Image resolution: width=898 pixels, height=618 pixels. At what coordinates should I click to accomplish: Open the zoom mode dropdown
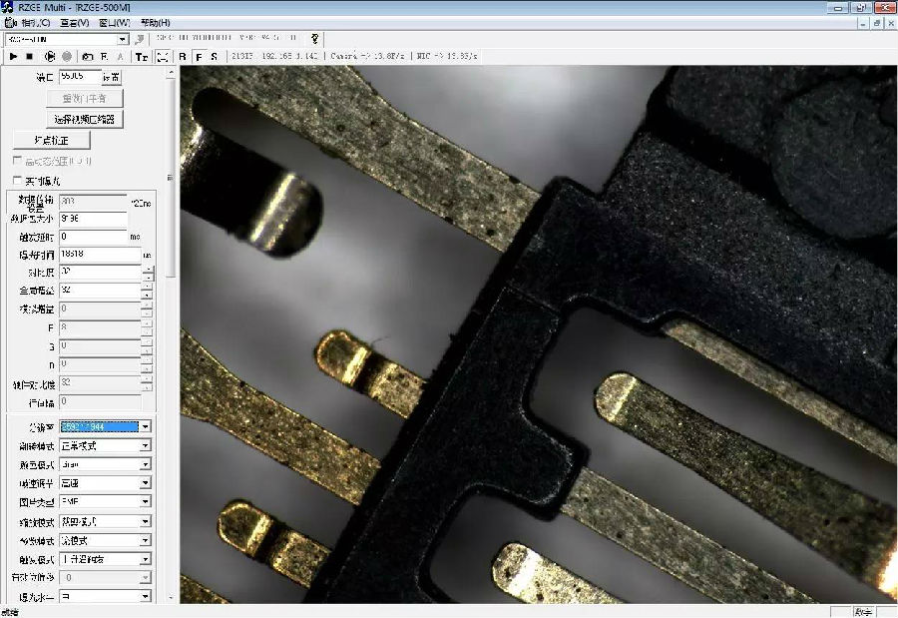pos(146,521)
